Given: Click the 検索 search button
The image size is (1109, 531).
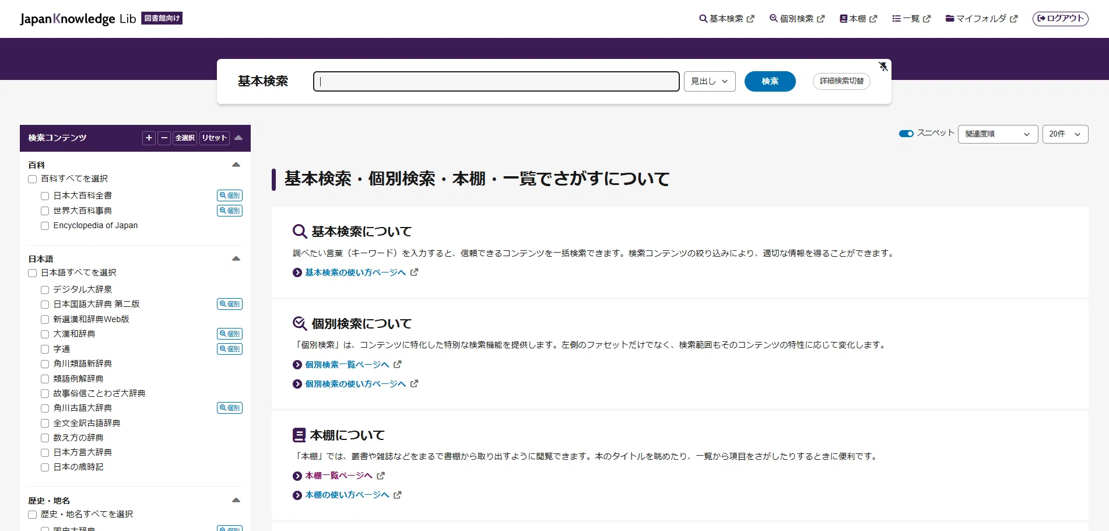Looking at the screenshot, I should [x=770, y=81].
